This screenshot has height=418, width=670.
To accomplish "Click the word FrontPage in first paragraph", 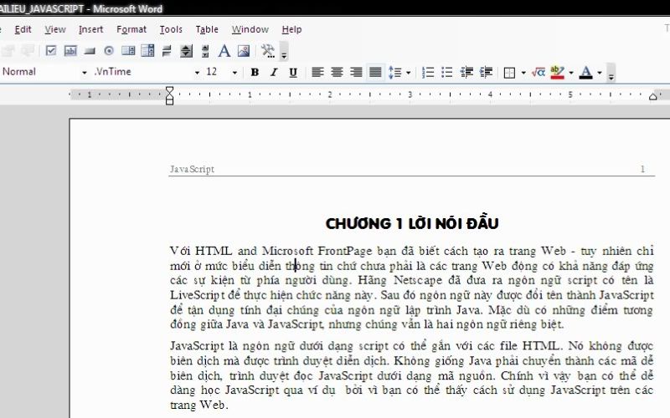I will coord(345,251).
